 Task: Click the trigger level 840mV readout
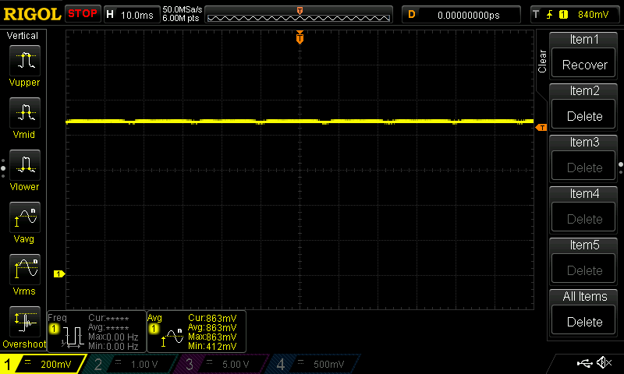tap(593, 15)
